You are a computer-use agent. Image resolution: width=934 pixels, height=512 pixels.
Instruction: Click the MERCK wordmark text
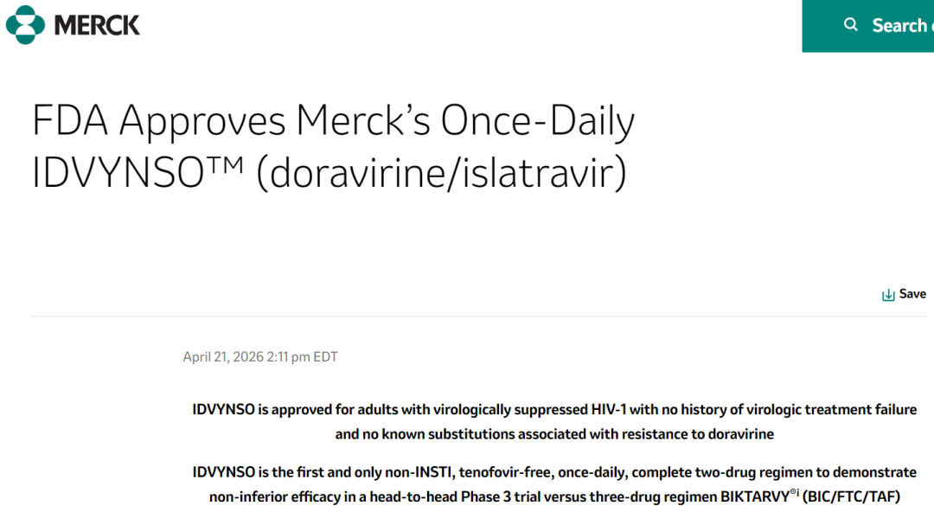[97, 25]
